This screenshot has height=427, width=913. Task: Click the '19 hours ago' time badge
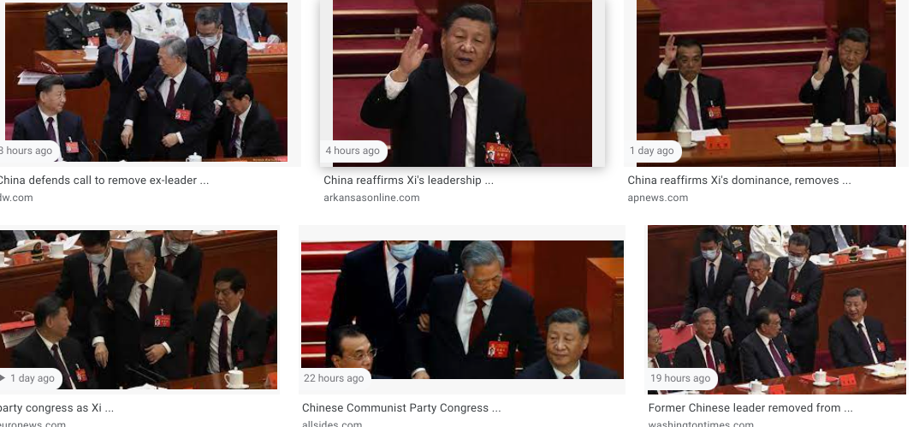click(x=680, y=378)
